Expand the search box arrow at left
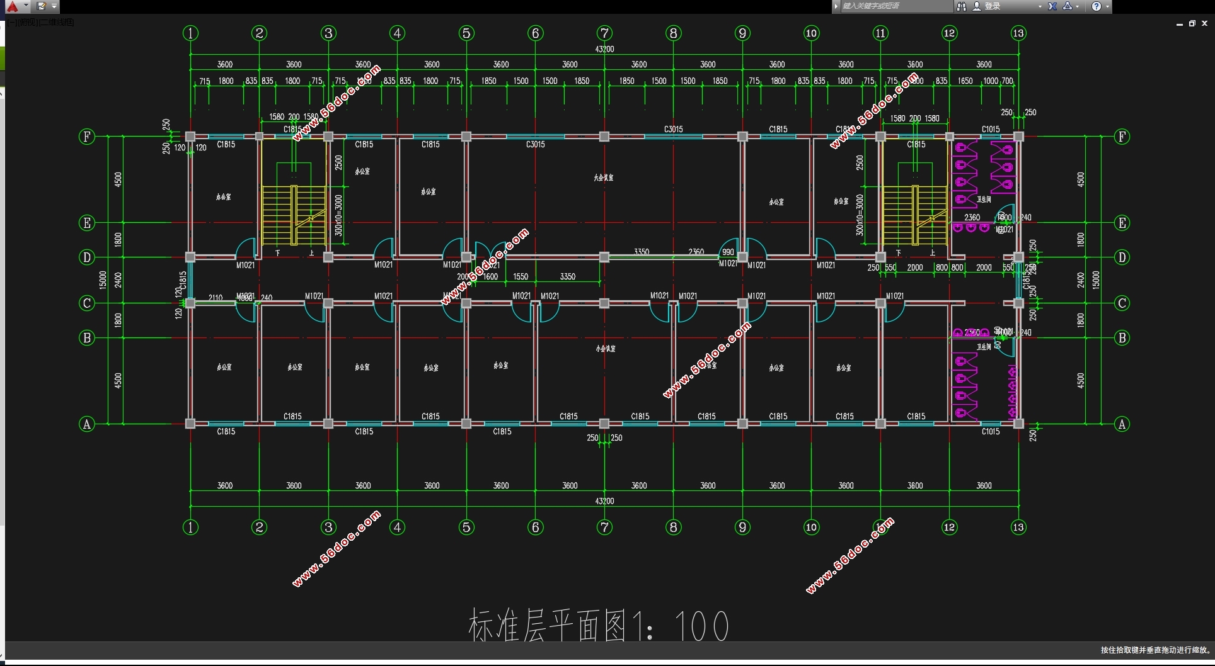Viewport: 1215px width, 666px height. pos(836,6)
